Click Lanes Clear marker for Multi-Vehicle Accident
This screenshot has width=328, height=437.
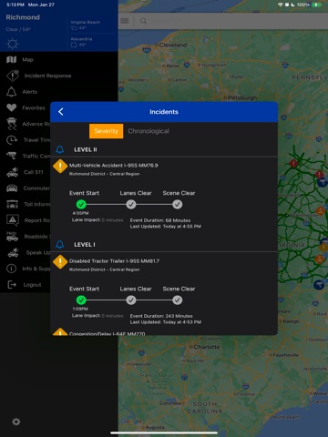131,204
